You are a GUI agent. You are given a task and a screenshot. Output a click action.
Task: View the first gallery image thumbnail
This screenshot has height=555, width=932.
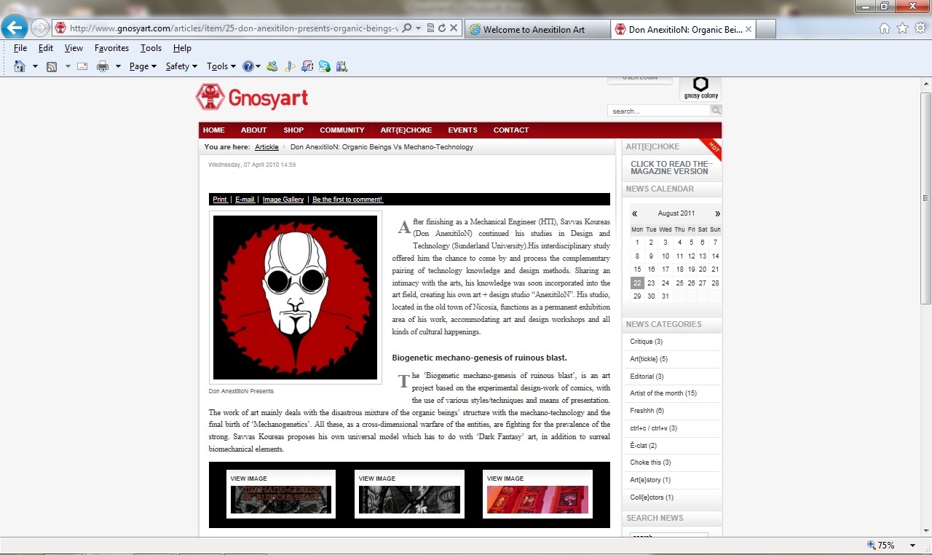tap(281, 499)
